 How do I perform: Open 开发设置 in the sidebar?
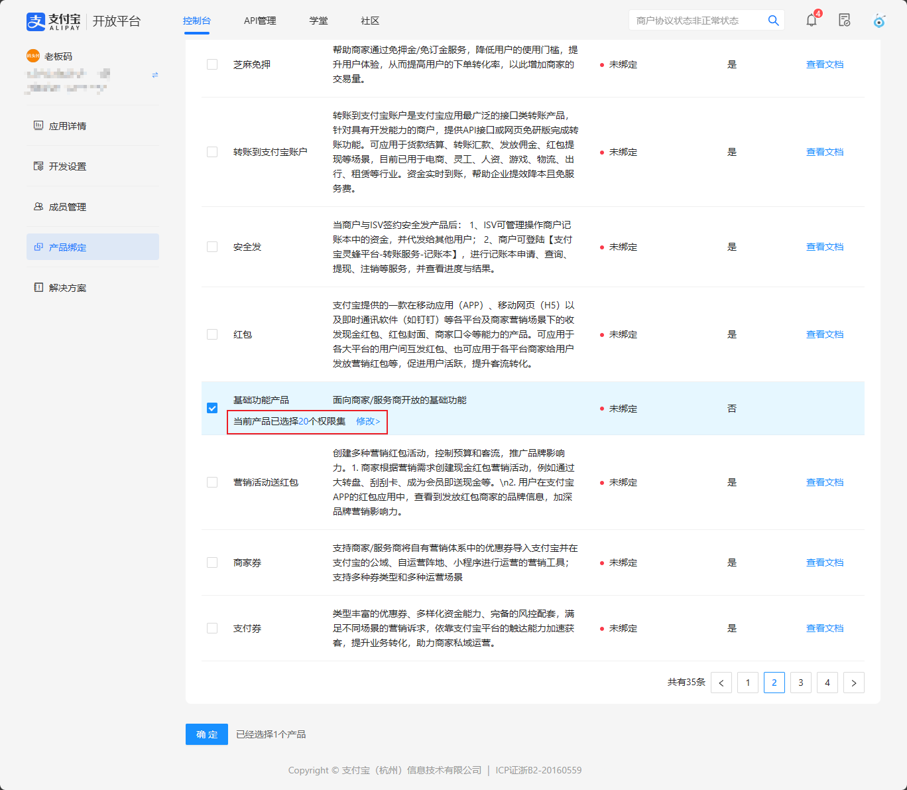click(68, 166)
